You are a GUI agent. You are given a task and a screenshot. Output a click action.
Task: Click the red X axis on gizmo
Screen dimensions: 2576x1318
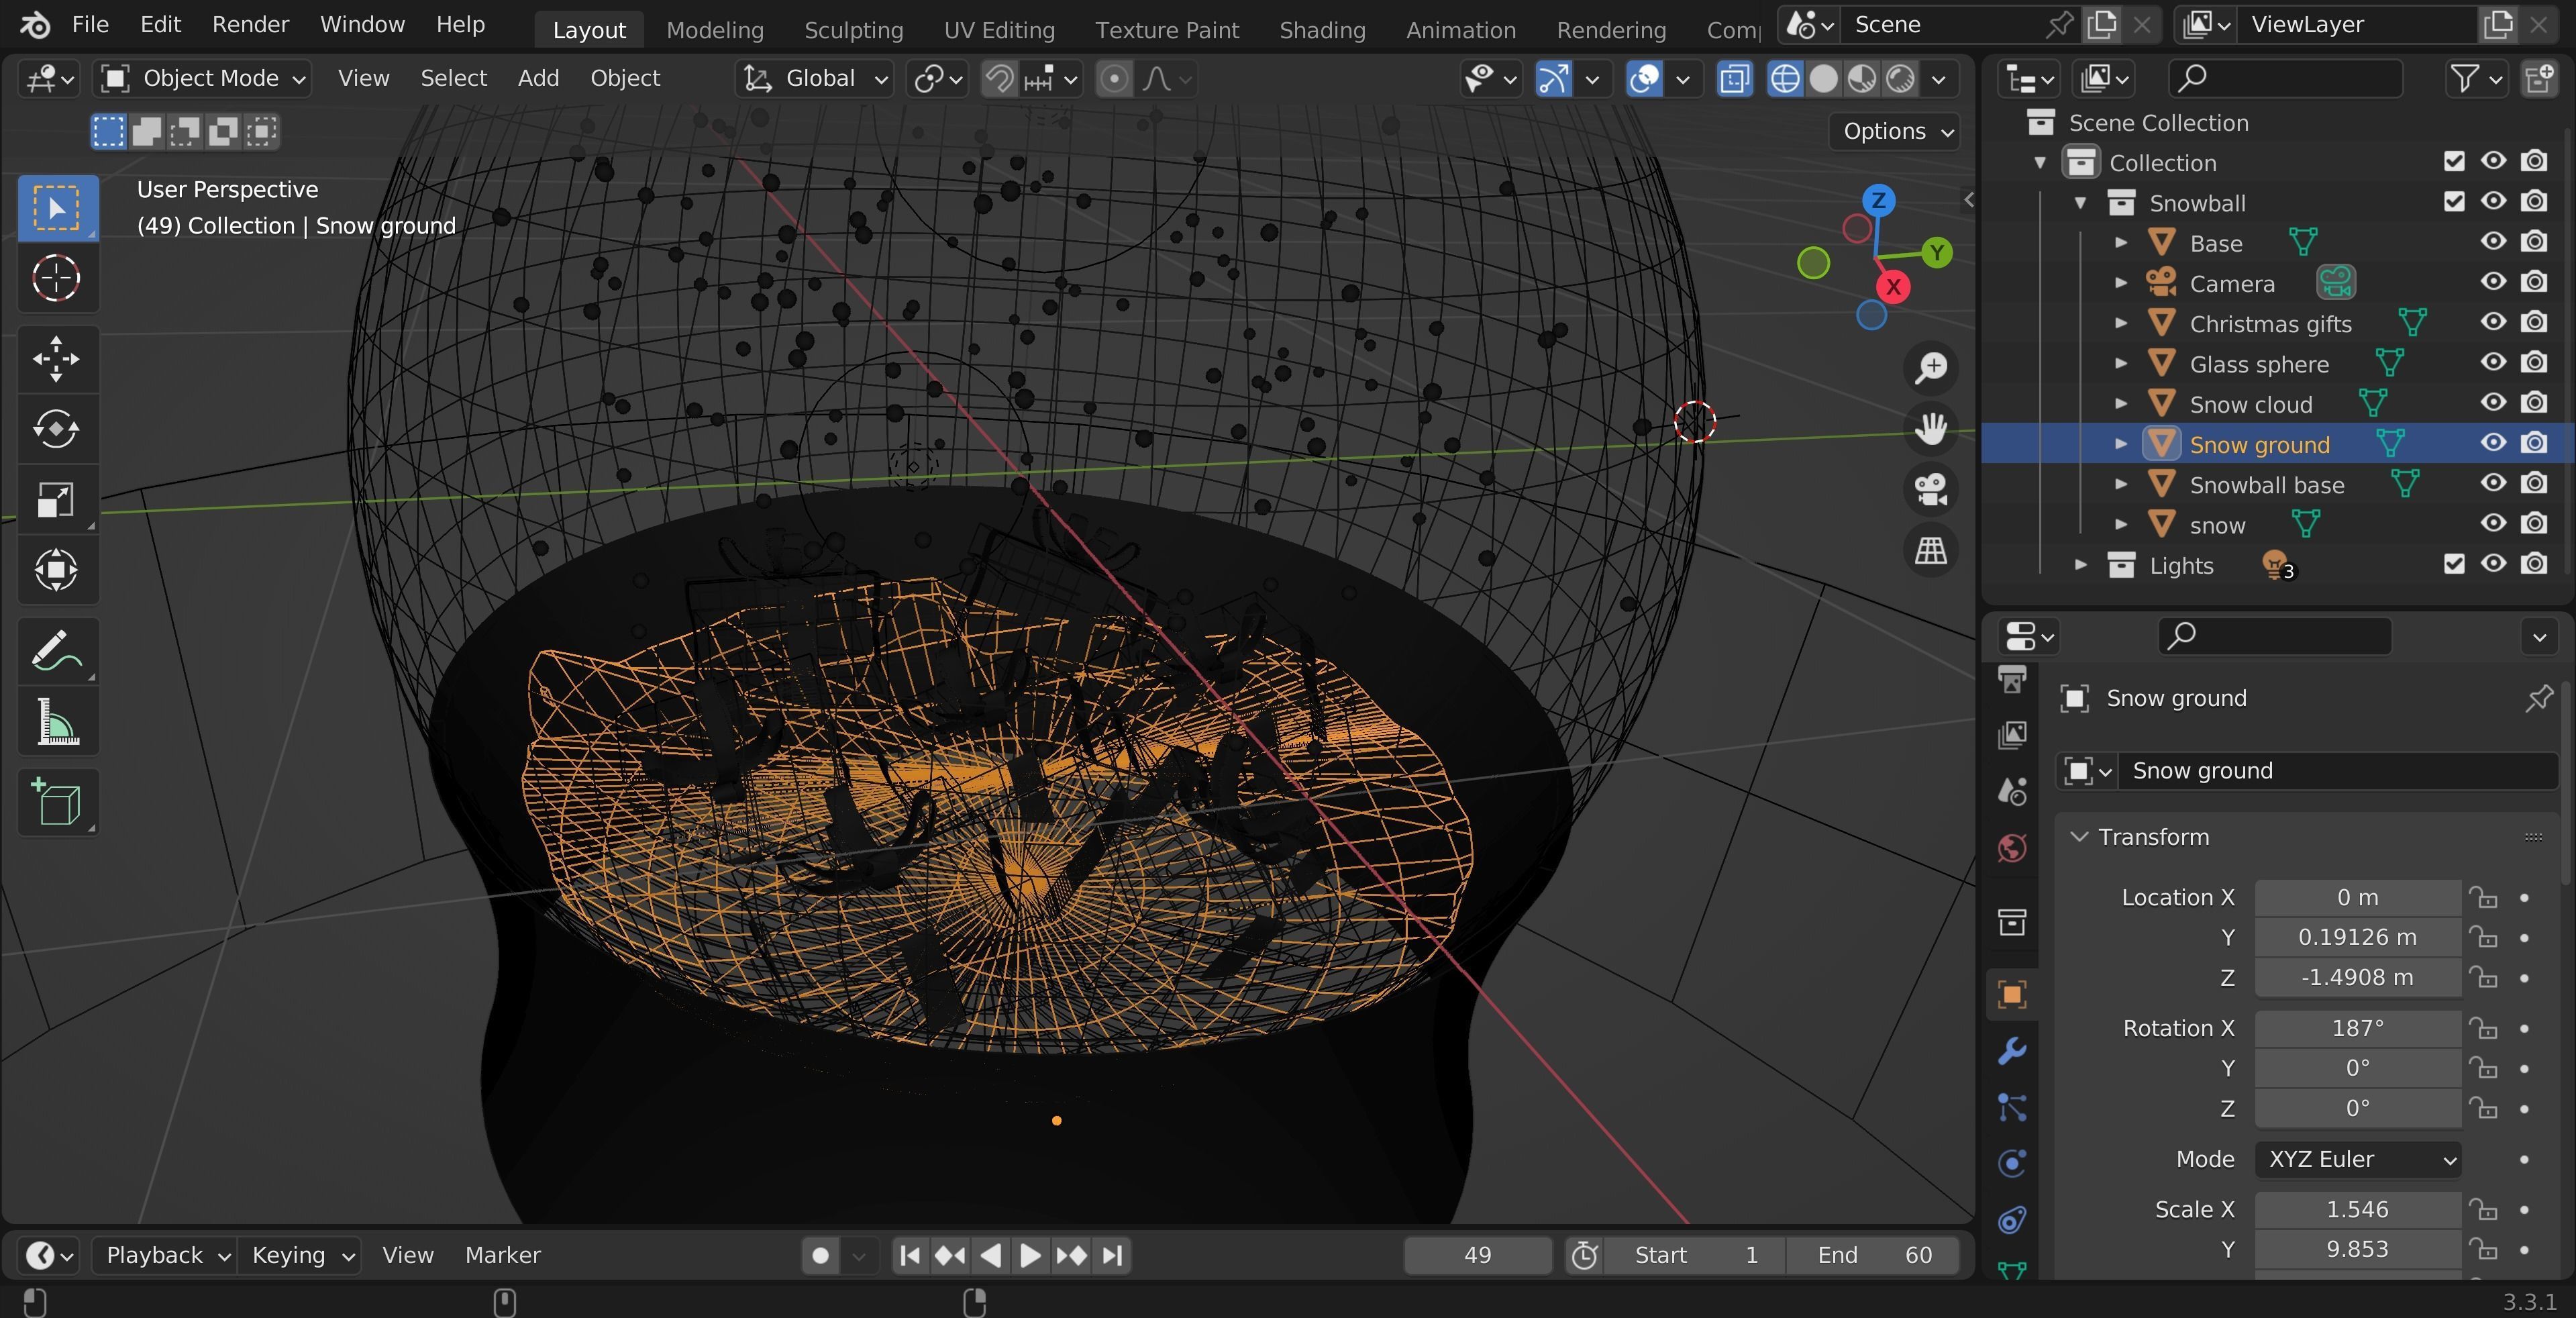pos(1893,287)
